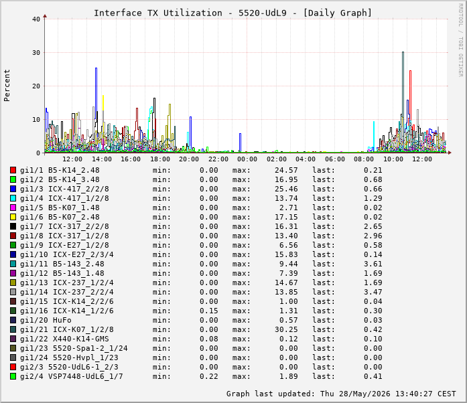
Task: Select the legend label gi1/22 X440-K14-GMS
Action: (64, 339)
